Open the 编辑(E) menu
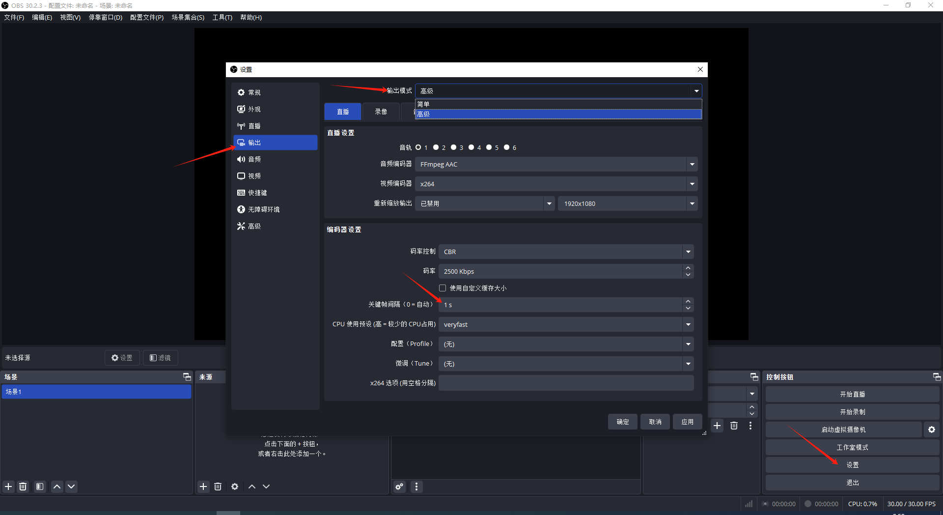This screenshot has height=515, width=943. click(42, 17)
